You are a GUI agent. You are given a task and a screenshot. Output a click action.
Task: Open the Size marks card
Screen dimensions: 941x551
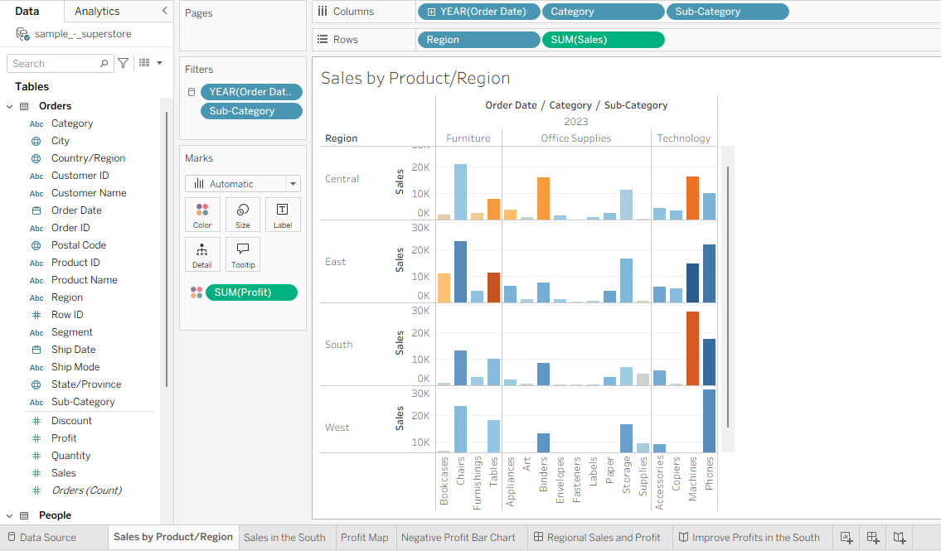242,214
